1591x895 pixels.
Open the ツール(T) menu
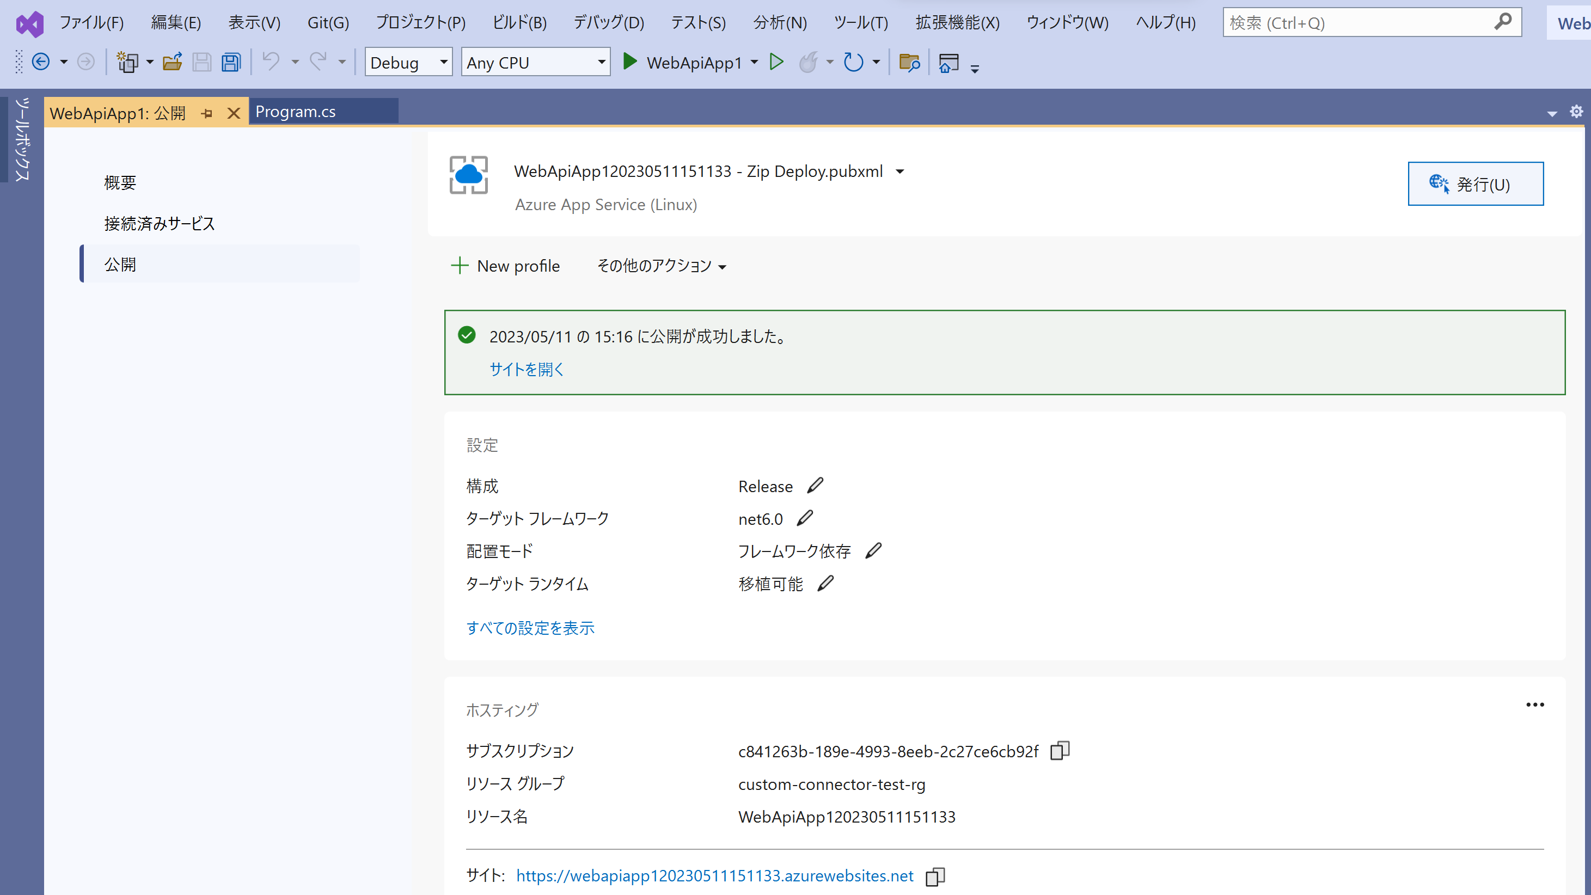pos(861,23)
